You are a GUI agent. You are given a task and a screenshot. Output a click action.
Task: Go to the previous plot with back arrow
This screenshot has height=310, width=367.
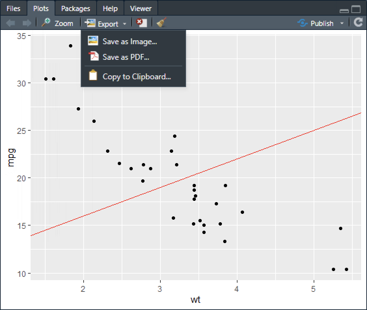pos(10,23)
